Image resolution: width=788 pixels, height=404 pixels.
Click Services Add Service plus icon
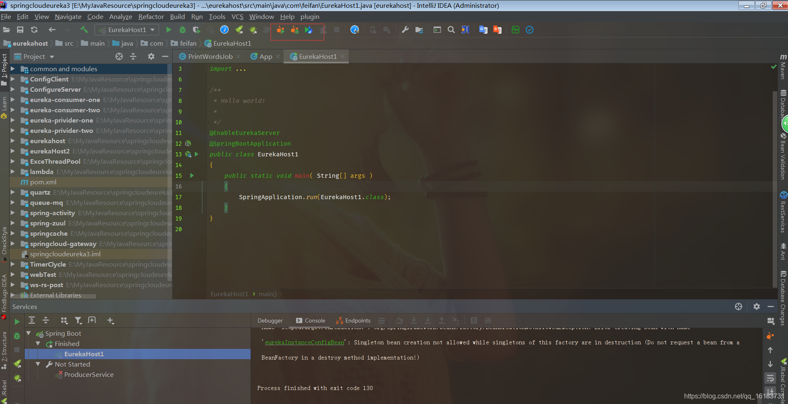point(110,320)
